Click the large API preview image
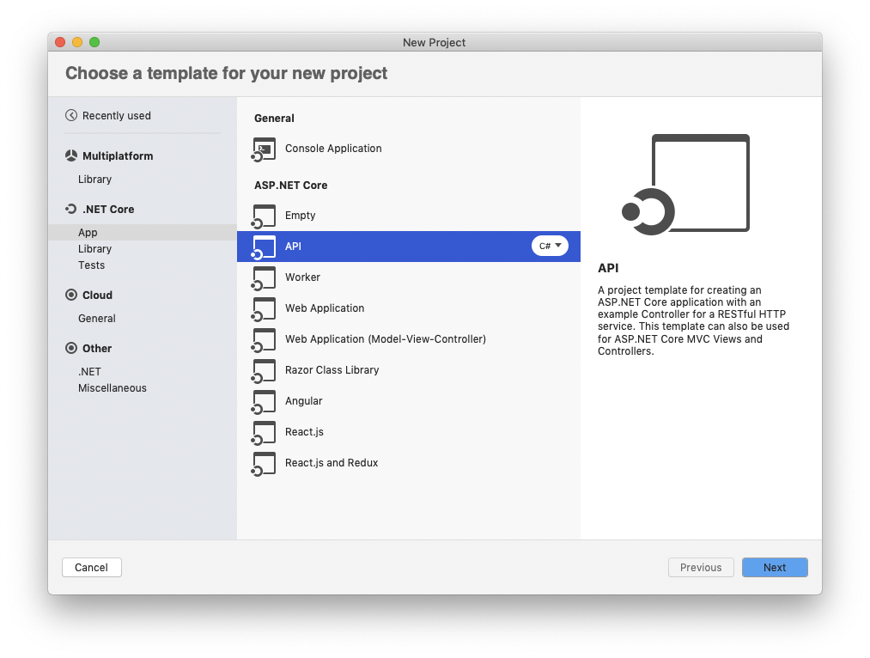Image resolution: width=870 pixels, height=658 pixels. [686, 184]
